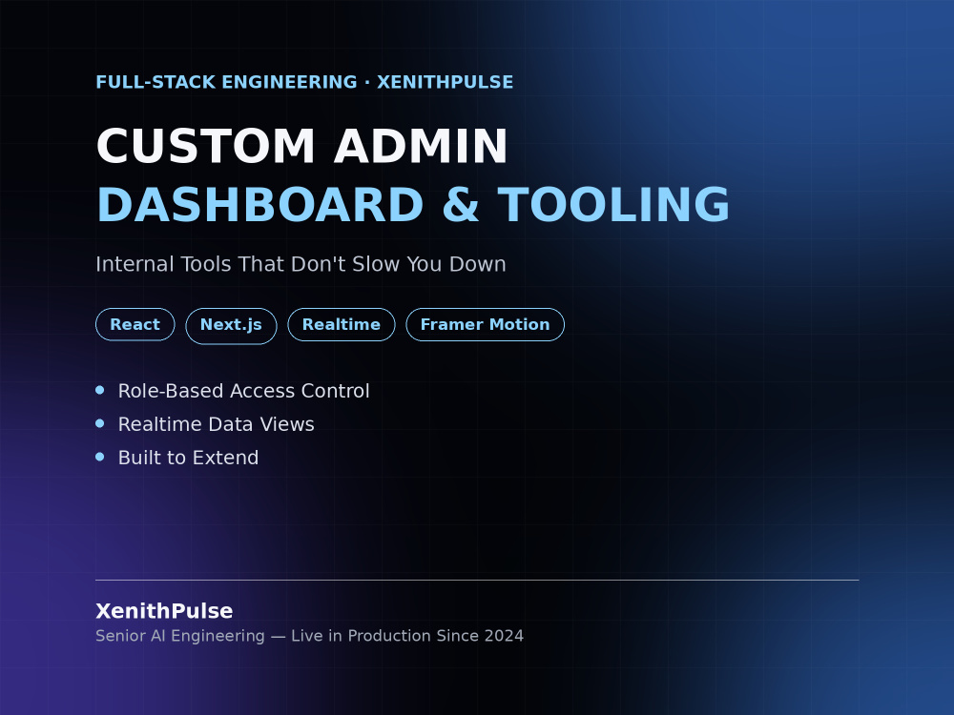Image resolution: width=954 pixels, height=715 pixels.
Task: Click the 'DASHBOARD & TOOLING' title line
Action: (x=413, y=204)
